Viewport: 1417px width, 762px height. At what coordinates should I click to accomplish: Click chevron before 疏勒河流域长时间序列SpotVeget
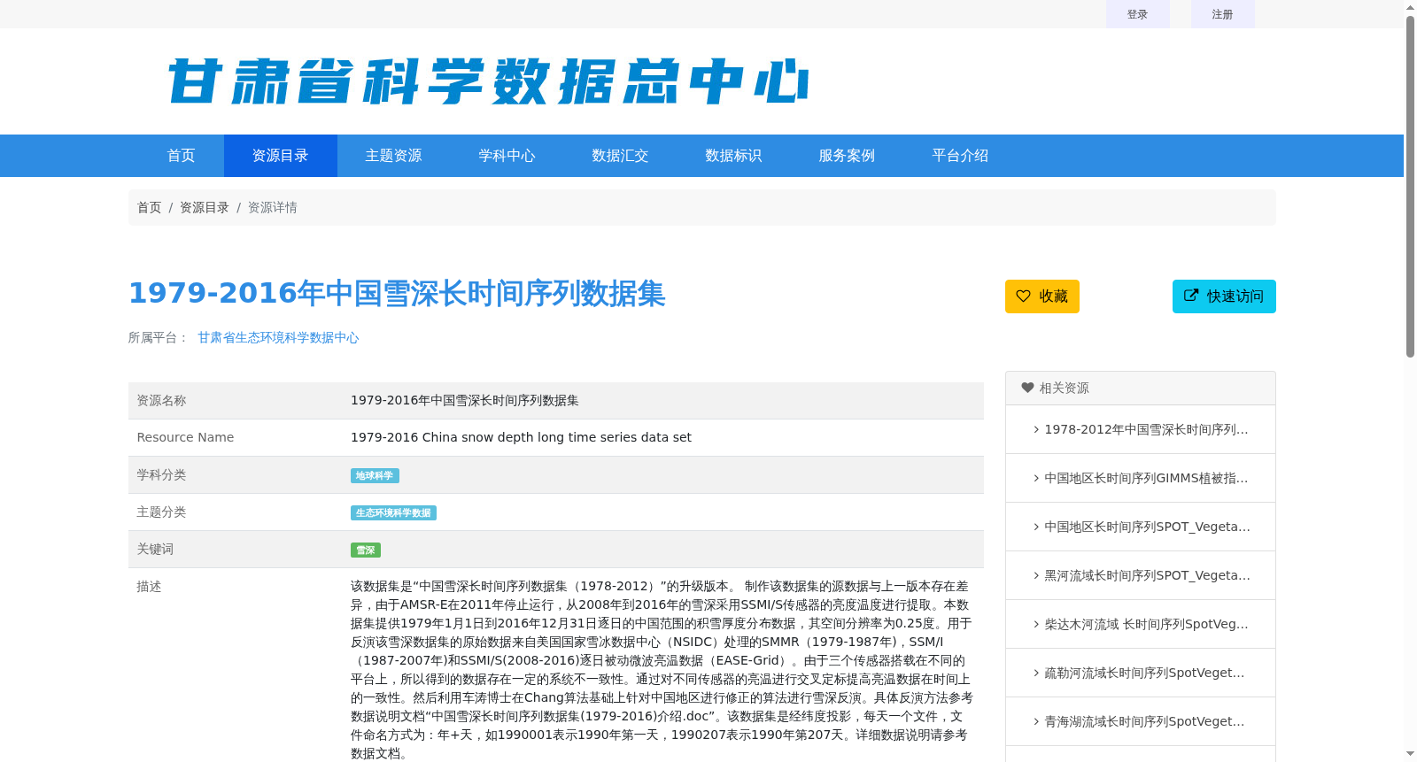(x=1036, y=673)
